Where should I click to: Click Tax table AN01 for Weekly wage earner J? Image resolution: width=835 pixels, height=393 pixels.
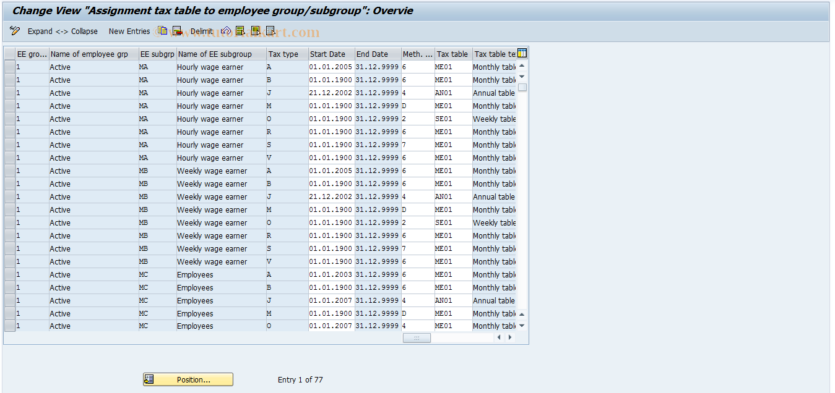pos(453,196)
